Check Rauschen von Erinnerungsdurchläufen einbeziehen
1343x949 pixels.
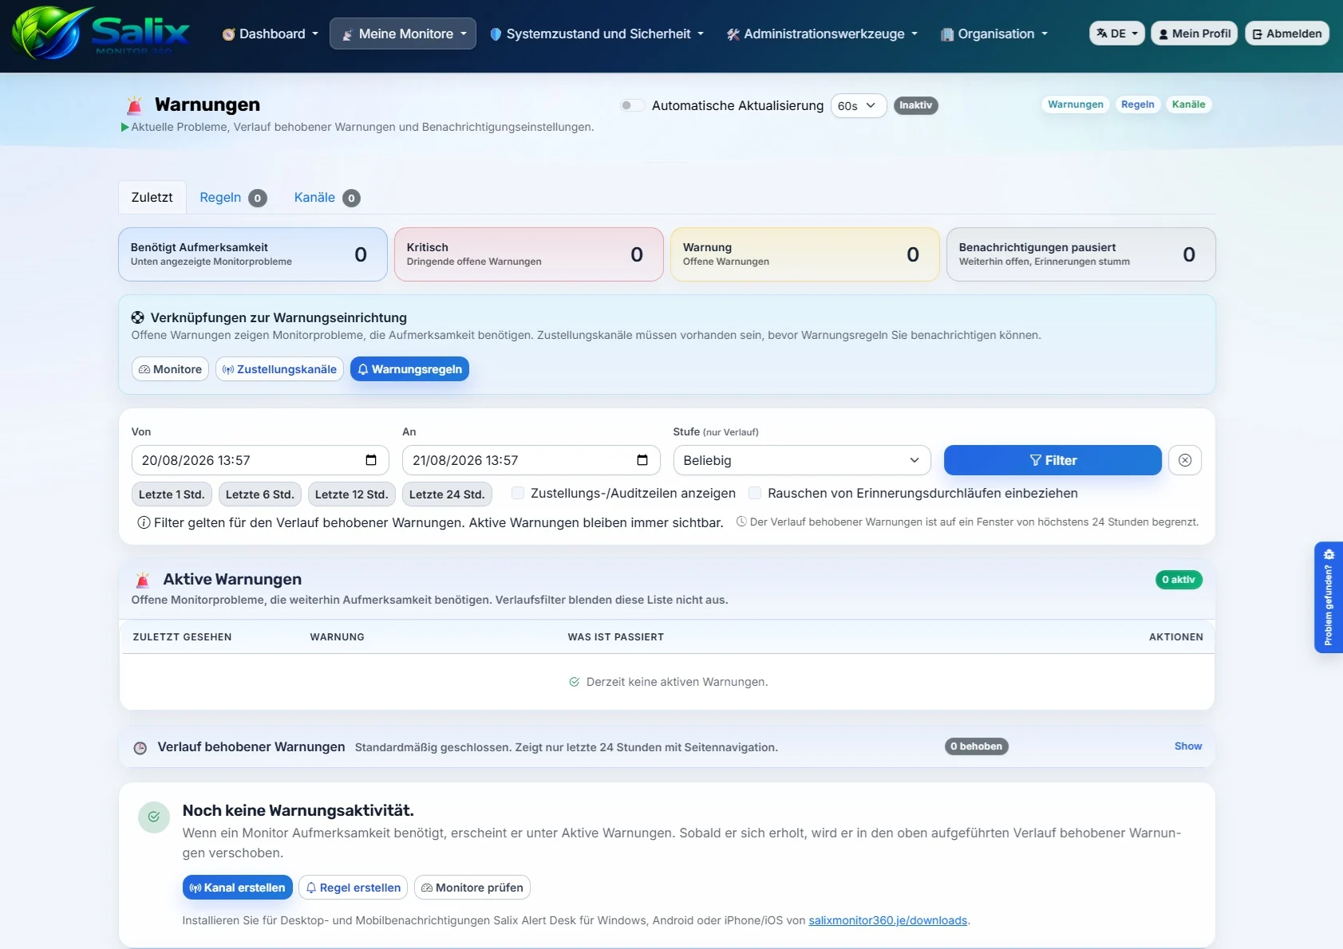click(755, 493)
